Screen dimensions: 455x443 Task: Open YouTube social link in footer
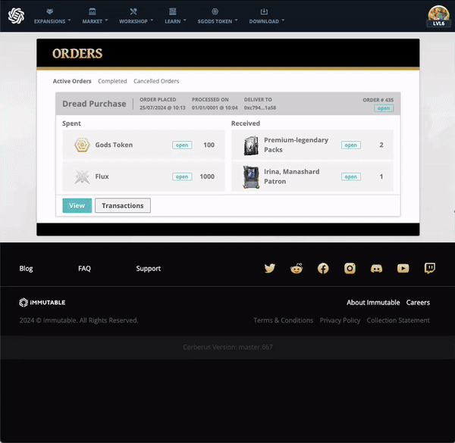403,268
